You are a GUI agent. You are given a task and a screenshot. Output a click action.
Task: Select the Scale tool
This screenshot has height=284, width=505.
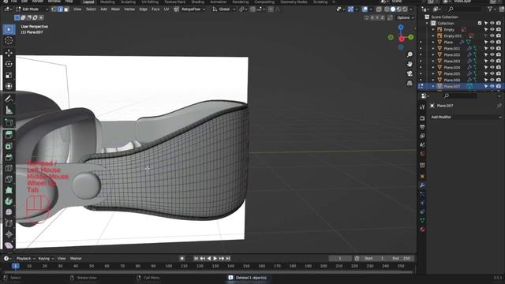[x=9, y=75]
